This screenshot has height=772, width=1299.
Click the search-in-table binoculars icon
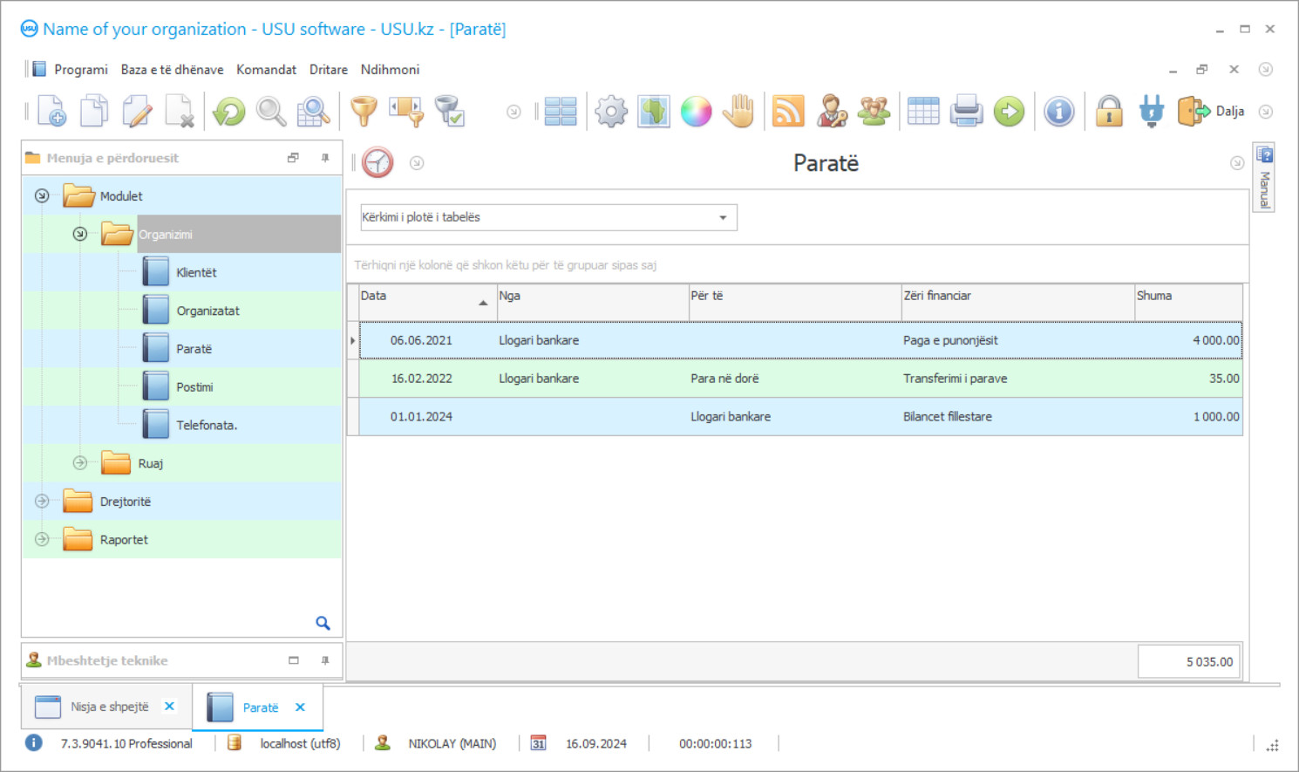pyautogui.click(x=313, y=112)
